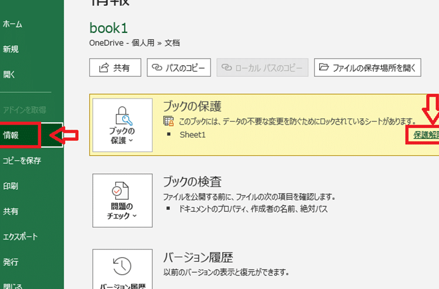Click the grayed-out ローカル パスのコピー link icon
439x289 pixels.
pos(226,68)
